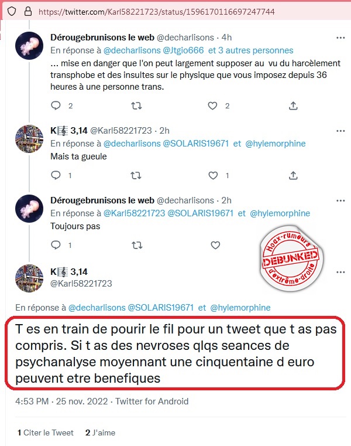This screenshot has height=446, width=351.
Task: Open more options on 'Toujours pas' tweet
Action: 340,200
